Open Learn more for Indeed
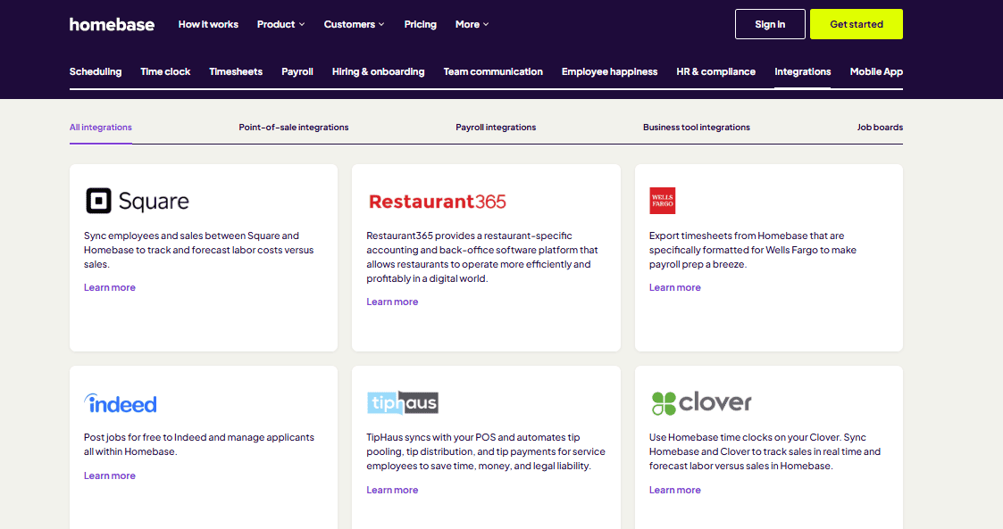1003x529 pixels. pyautogui.click(x=109, y=475)
